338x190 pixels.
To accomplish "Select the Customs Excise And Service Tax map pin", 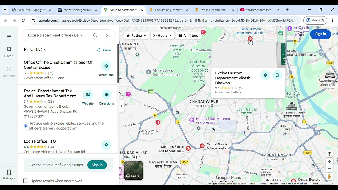I will [188, 149].
